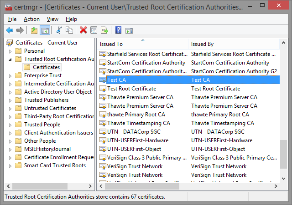Expand the Untrusted Certificates node
Screen dimensions: 292x205
coord(10,109)
